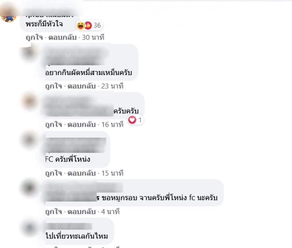Image resolution: width=292 pixels, height=248 pixels.
Task: Click ถูกใจ under FC ครับพี่โหน่ง comment
Action: coord(54,173)
